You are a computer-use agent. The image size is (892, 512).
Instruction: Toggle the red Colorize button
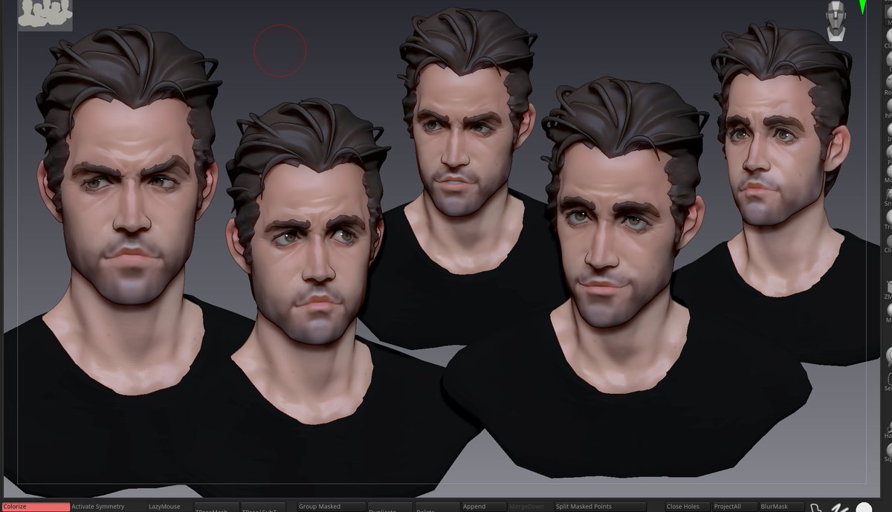coord(35,507)
